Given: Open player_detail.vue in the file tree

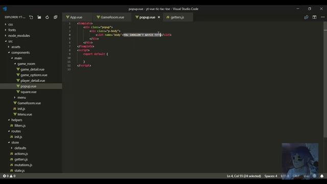Looking at the screenshot, I should (33, 81).
